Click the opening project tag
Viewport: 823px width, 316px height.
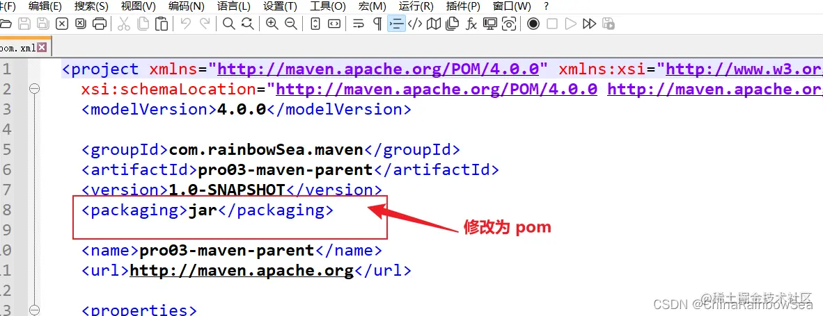click(101, 69)
